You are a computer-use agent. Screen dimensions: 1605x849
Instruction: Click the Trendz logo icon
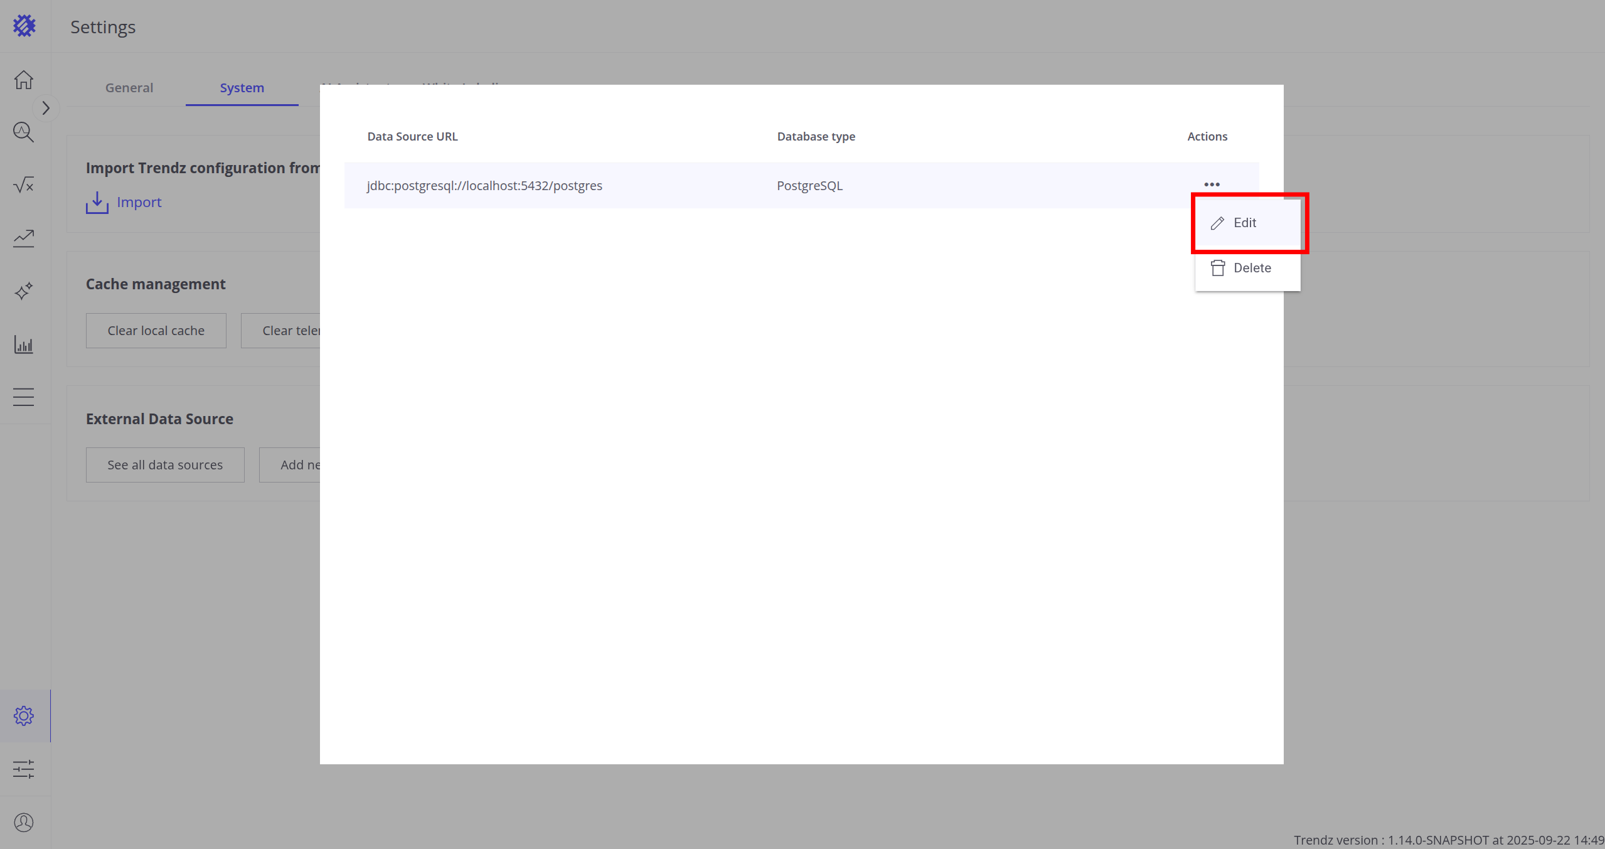24,26
